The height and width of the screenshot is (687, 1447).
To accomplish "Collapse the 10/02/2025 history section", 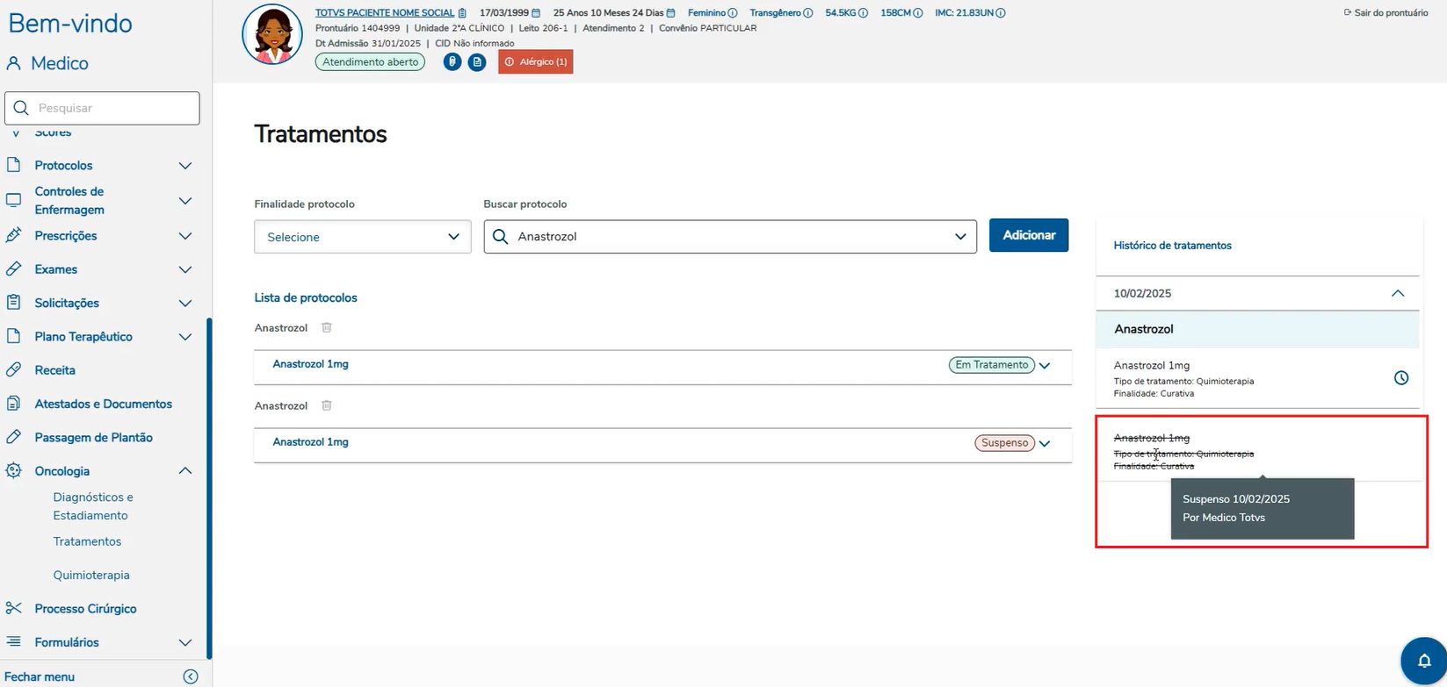I will point(1398,294).
